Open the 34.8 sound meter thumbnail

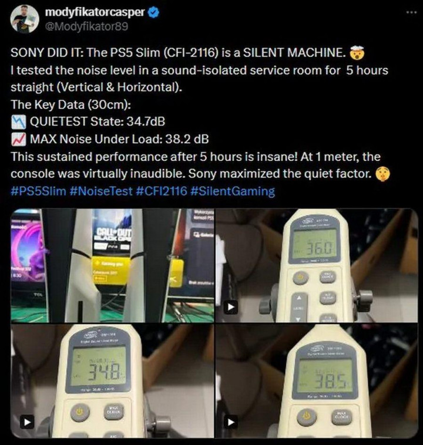click(x=112, y=381)
